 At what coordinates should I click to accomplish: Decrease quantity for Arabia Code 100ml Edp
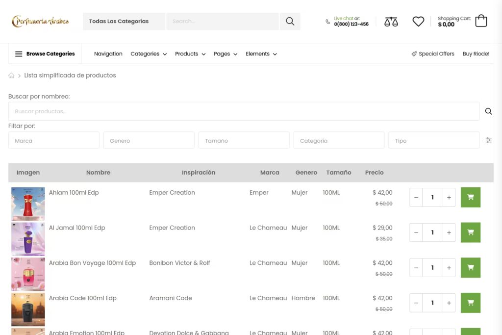pos(416,303)
